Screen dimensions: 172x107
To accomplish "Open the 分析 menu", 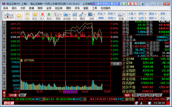I will coord(23,8).
